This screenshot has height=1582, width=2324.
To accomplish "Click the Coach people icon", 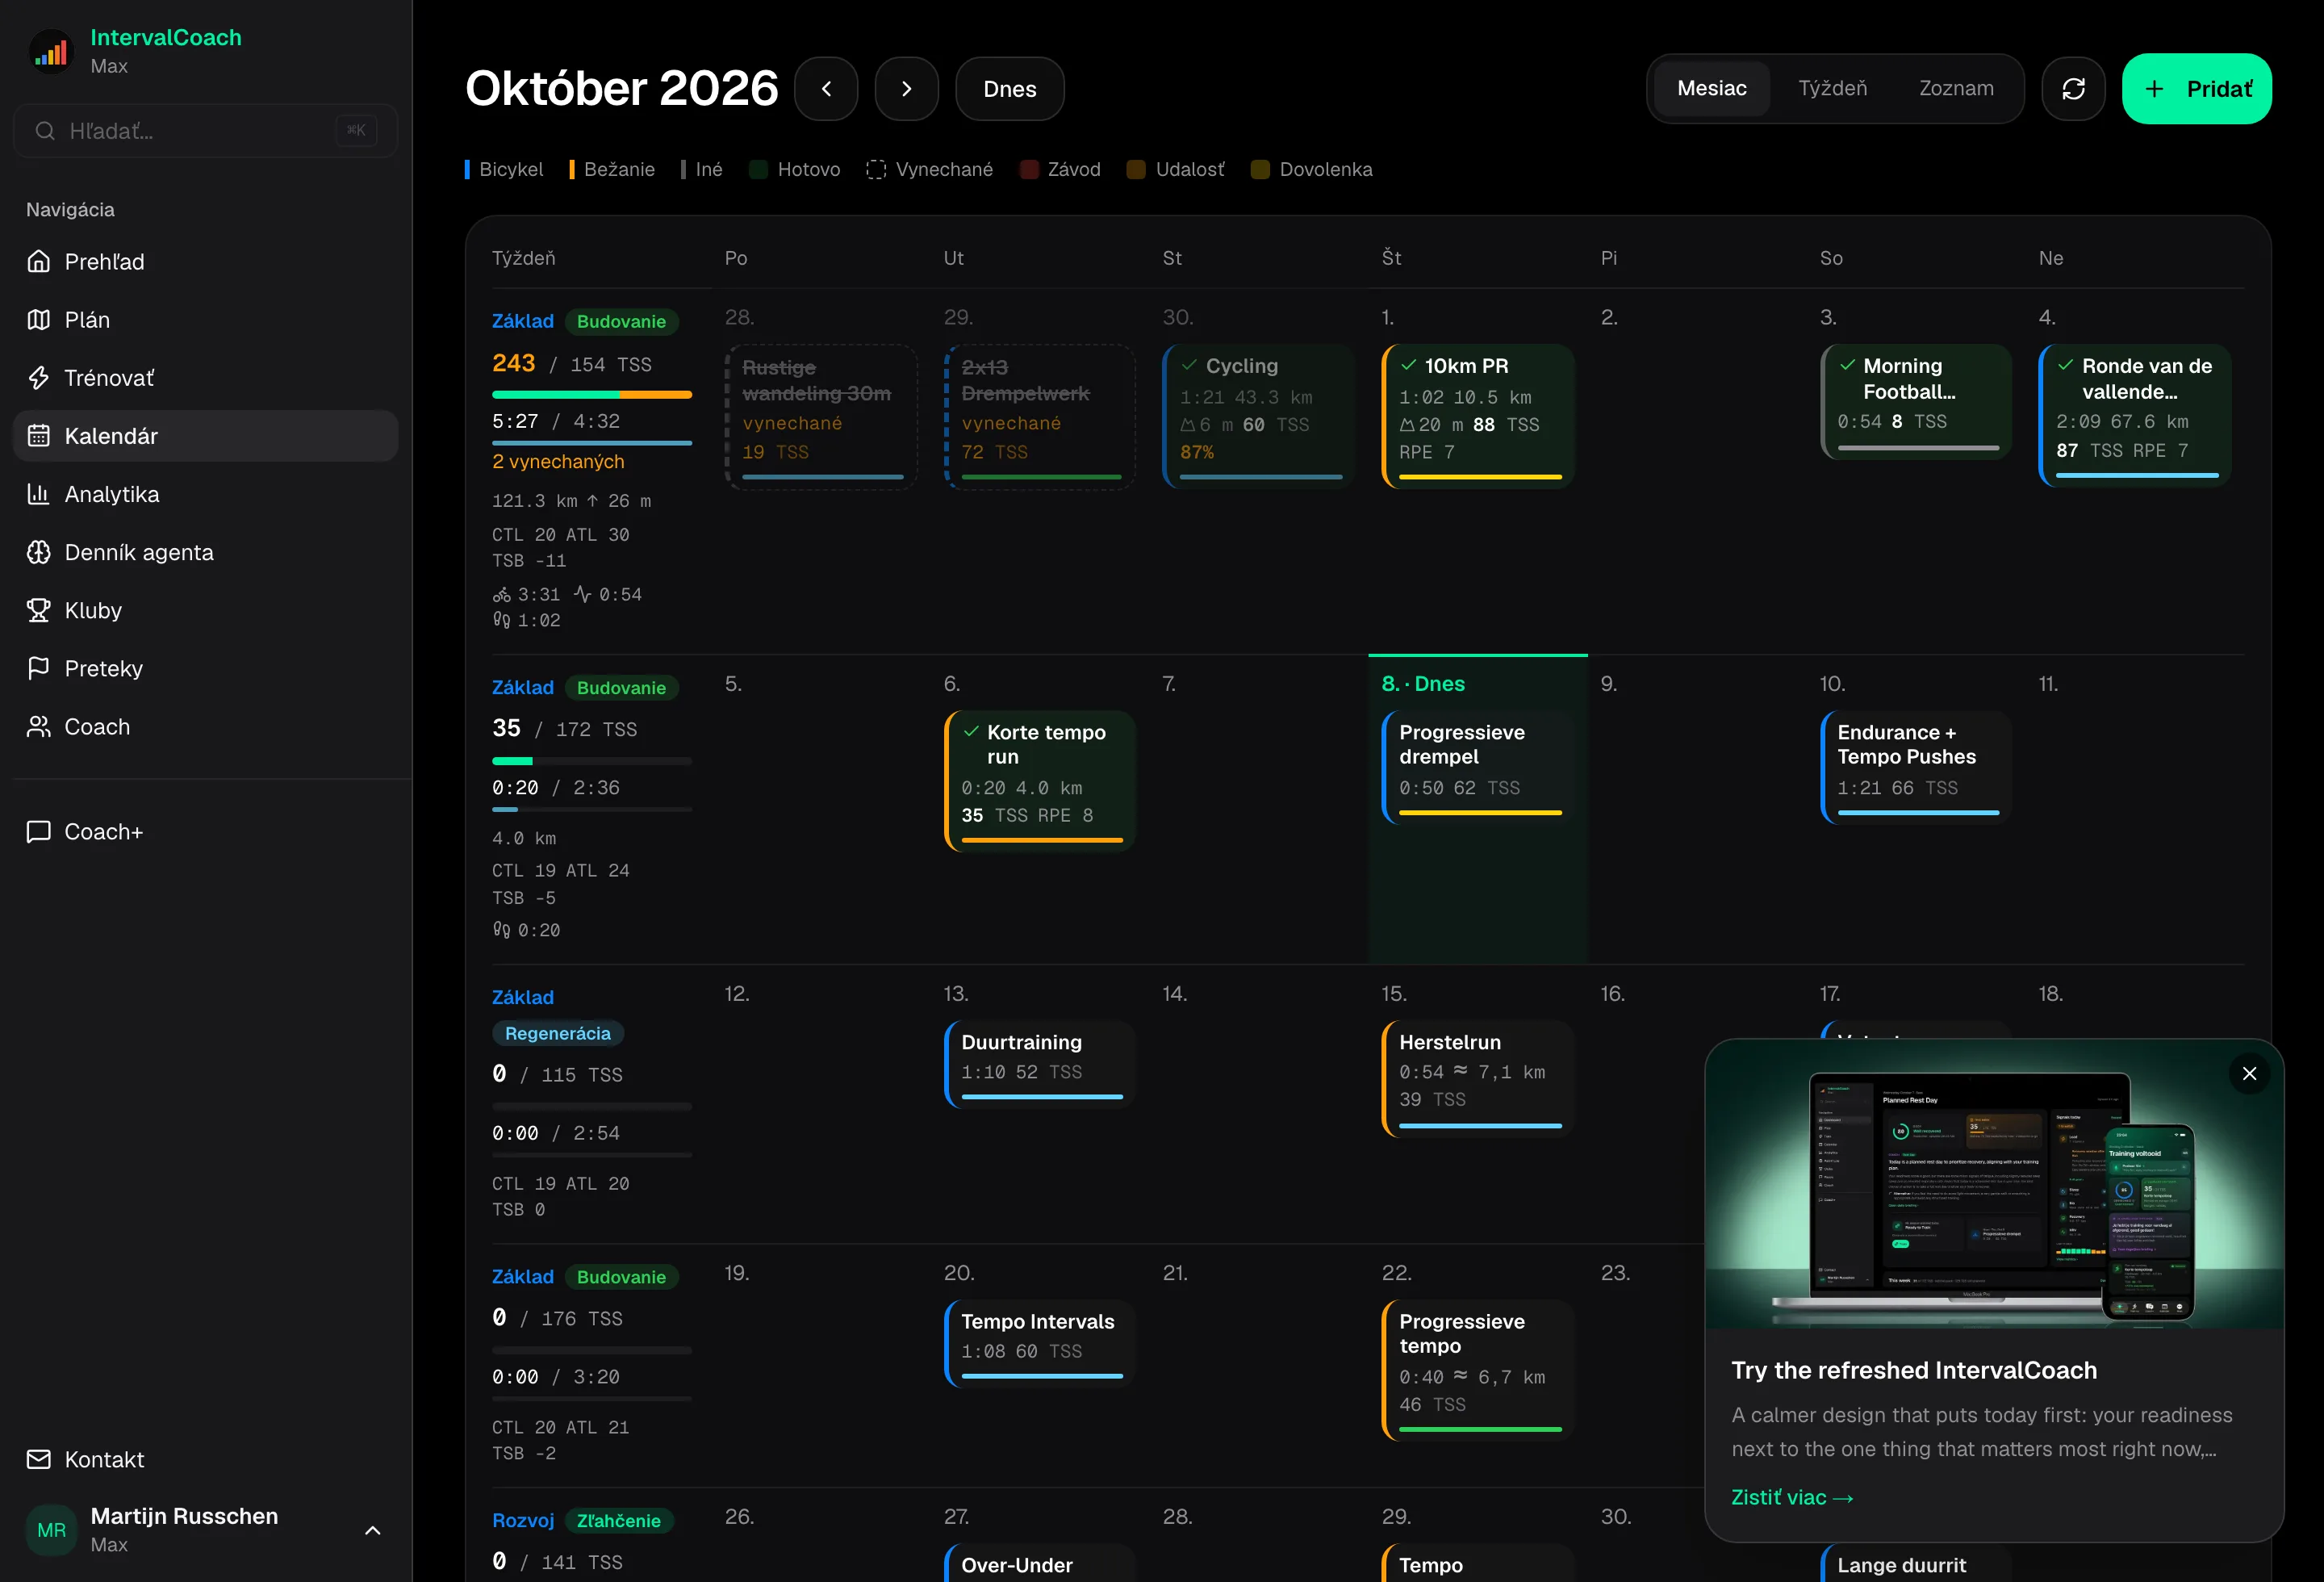I will (38, 726).
